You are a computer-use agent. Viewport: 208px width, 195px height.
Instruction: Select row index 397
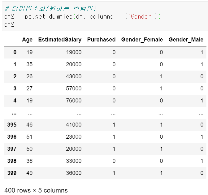coord(12,149)
